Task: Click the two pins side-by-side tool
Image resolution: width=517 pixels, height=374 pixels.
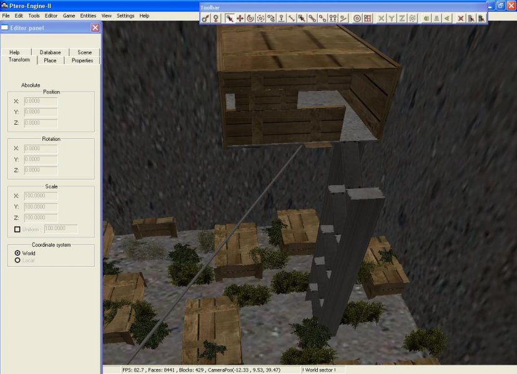Action: [333, 19]
